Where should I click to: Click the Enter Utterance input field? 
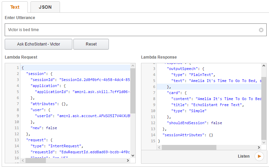pos(136,30)
